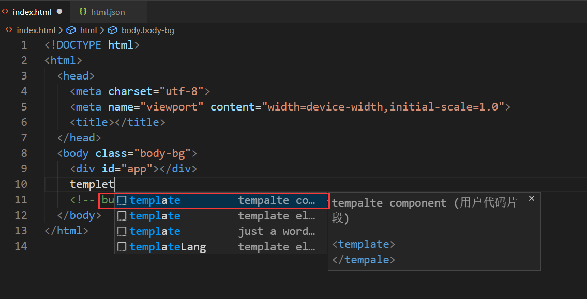Click the file icon in the breadcrumb bar

[x=9, y=30]
